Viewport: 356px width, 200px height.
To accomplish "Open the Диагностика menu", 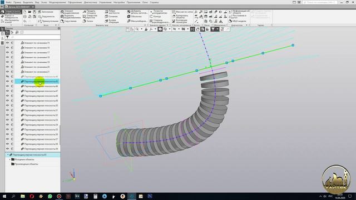I will 90,2.
